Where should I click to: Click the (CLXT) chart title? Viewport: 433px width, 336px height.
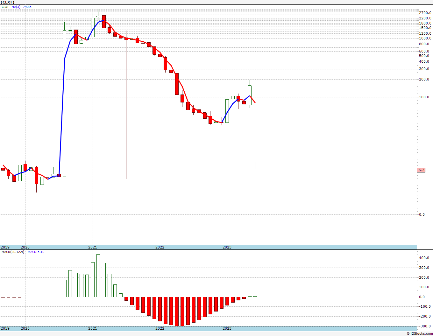8,2
